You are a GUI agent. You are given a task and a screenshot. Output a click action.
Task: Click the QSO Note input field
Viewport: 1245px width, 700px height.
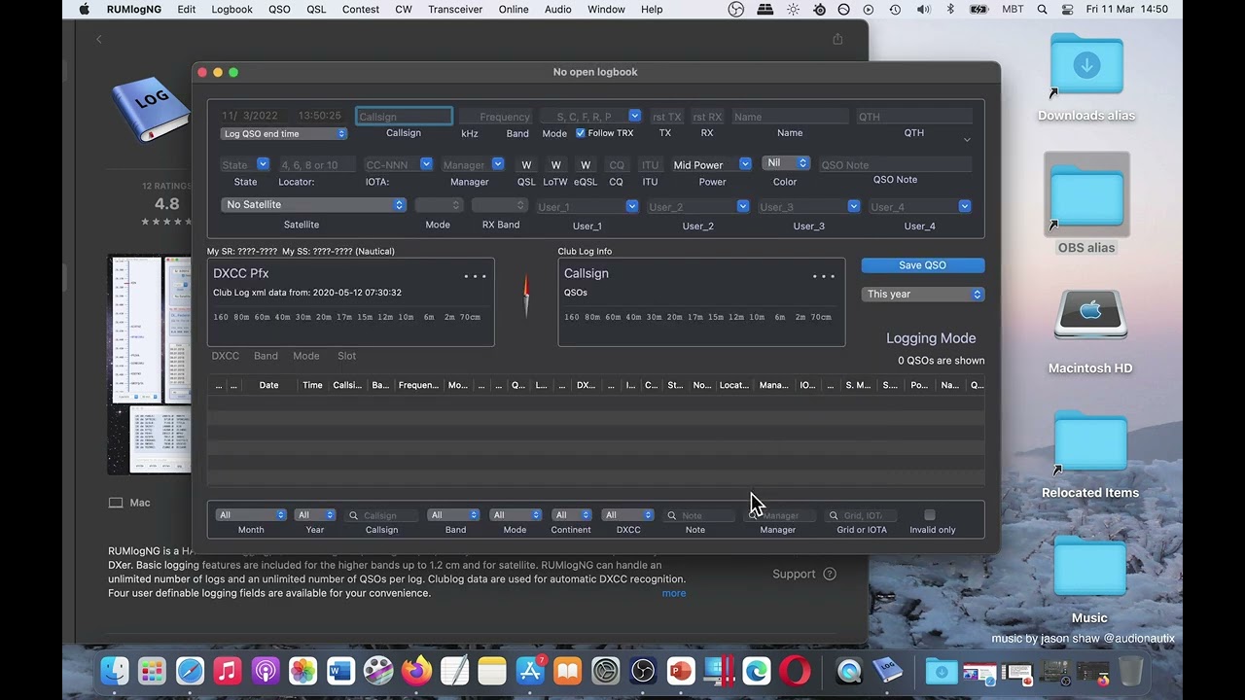click(x=895, y=165)
